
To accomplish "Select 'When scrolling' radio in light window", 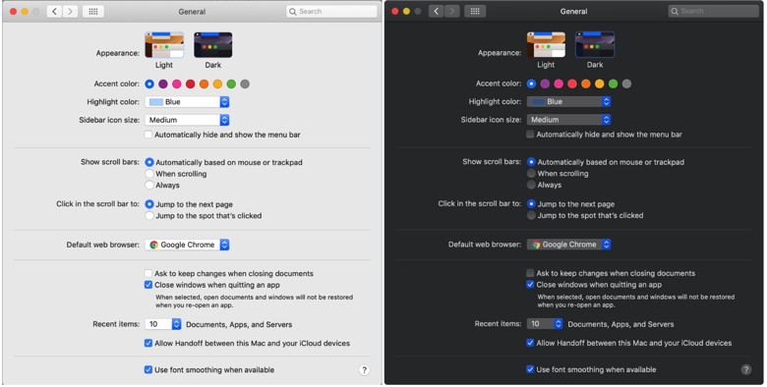I will 149,174.
